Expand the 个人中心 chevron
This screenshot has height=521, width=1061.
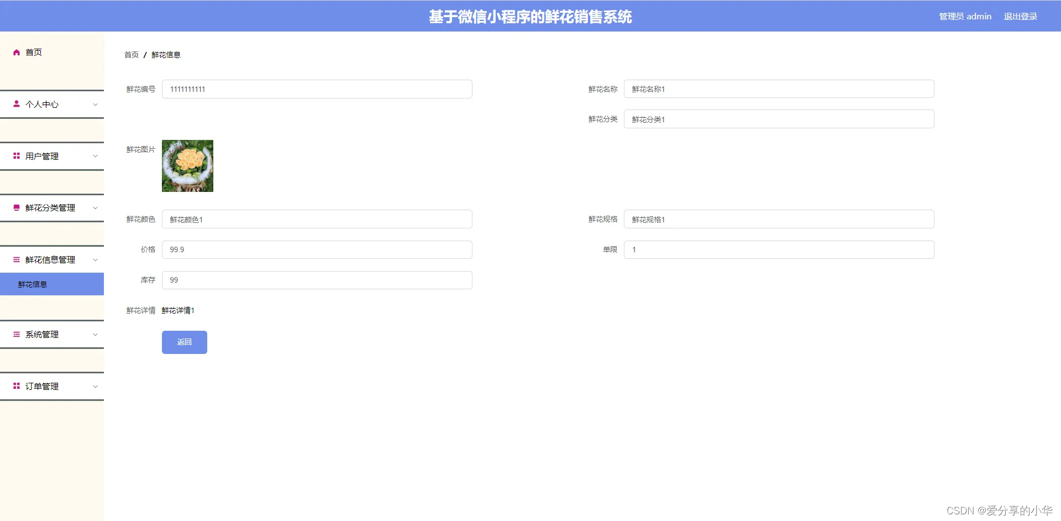(95, 105)
